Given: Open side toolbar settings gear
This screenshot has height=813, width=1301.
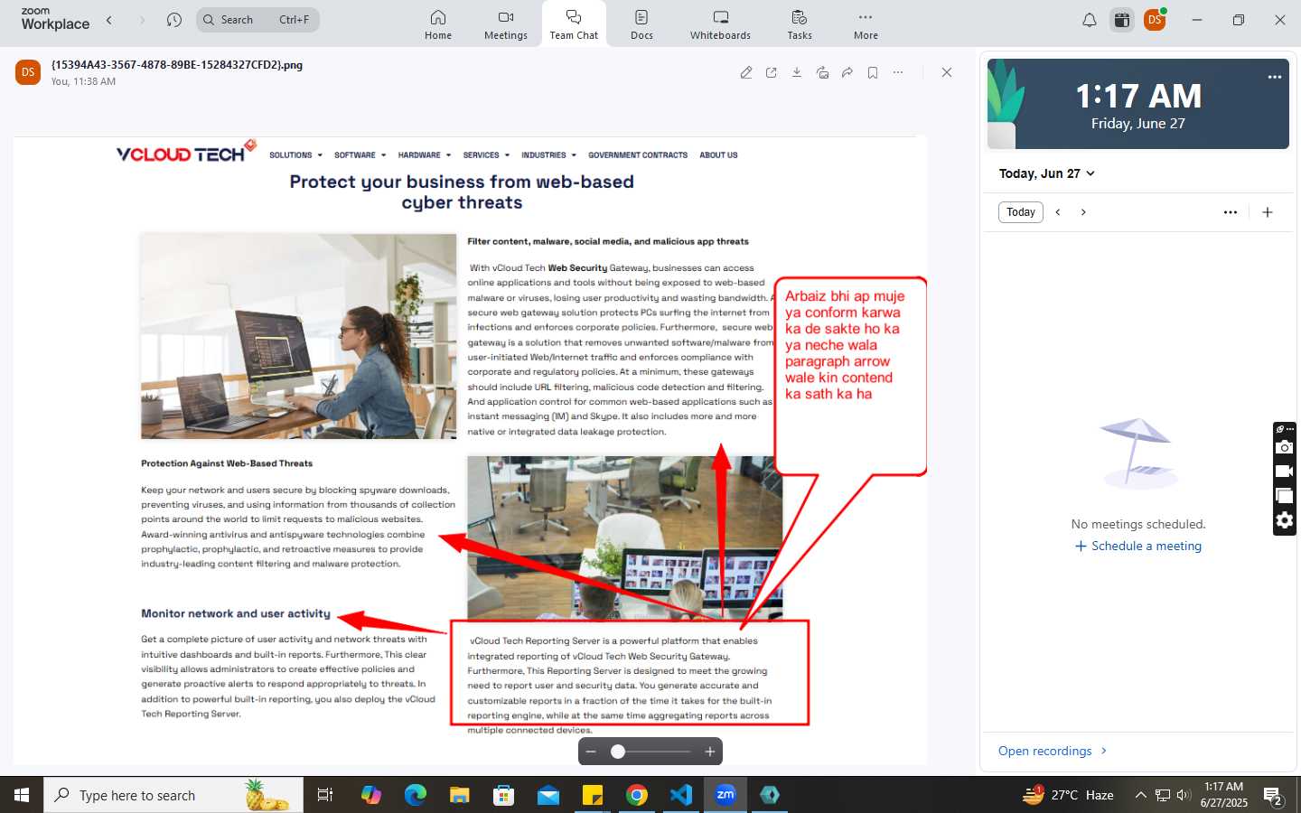Looking at the screenshot, I should coord(1284,520).
